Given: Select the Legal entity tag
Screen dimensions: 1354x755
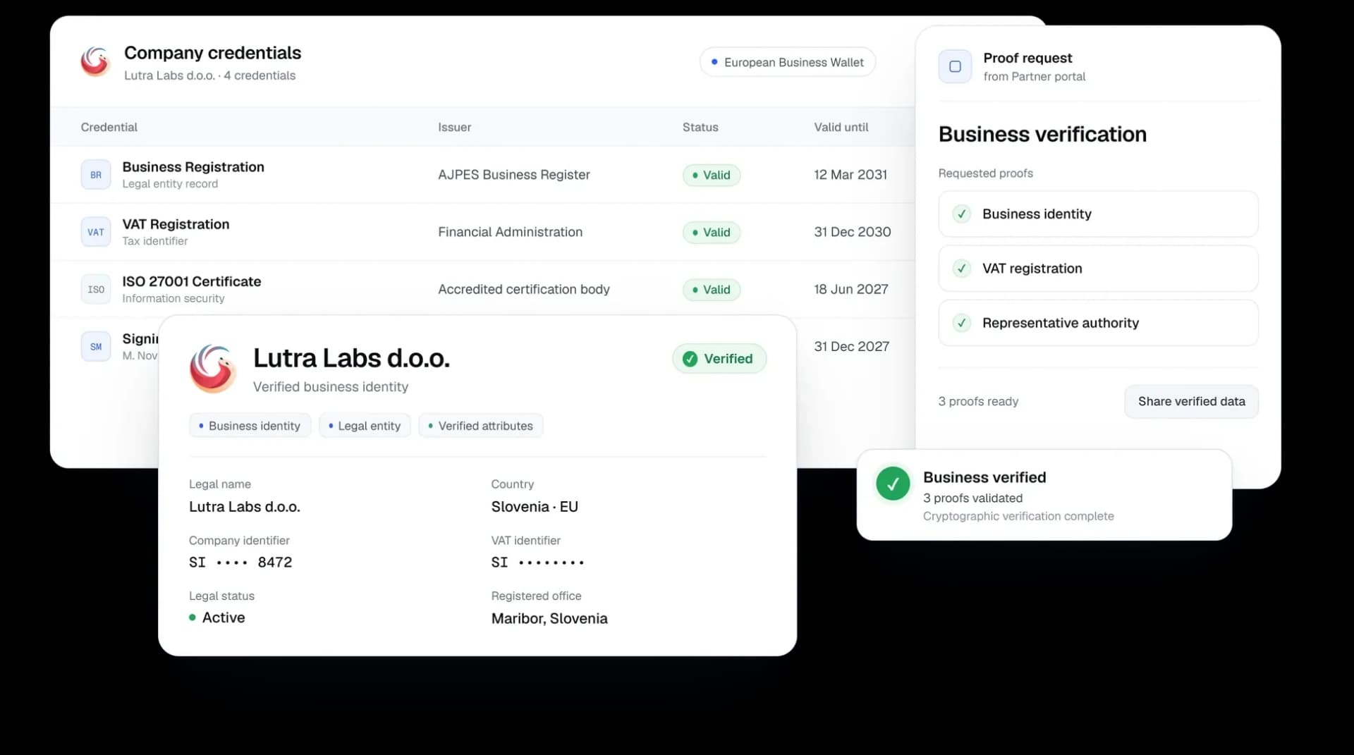Looking at the screenshot, I should pos(365,426).
